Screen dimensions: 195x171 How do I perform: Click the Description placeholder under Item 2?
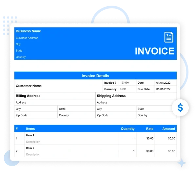pos(33,155)
